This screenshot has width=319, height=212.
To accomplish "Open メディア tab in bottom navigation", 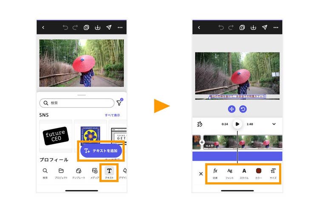I will [94, 173].
